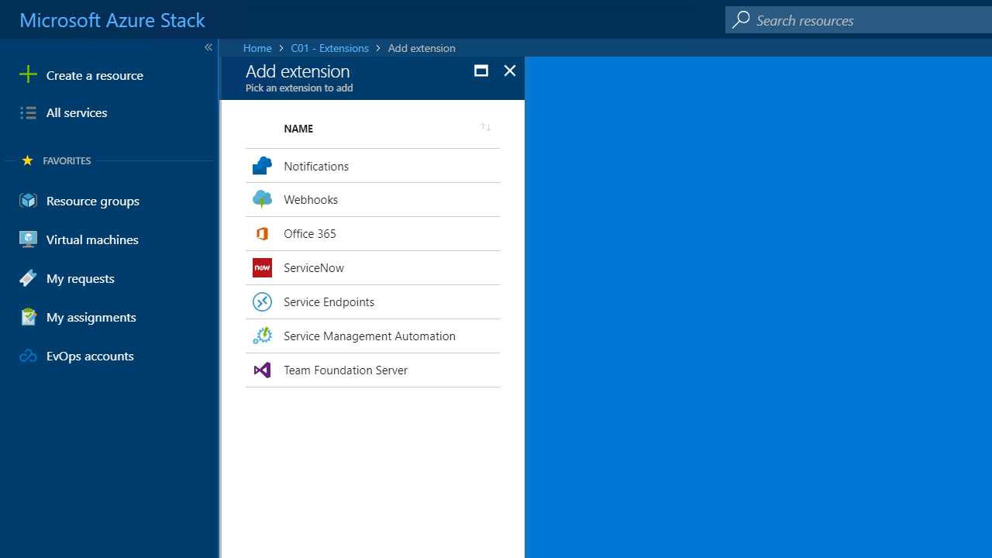Click the ServiceNow red logo icon
992x558 pixels.
(x=262, y=267)
